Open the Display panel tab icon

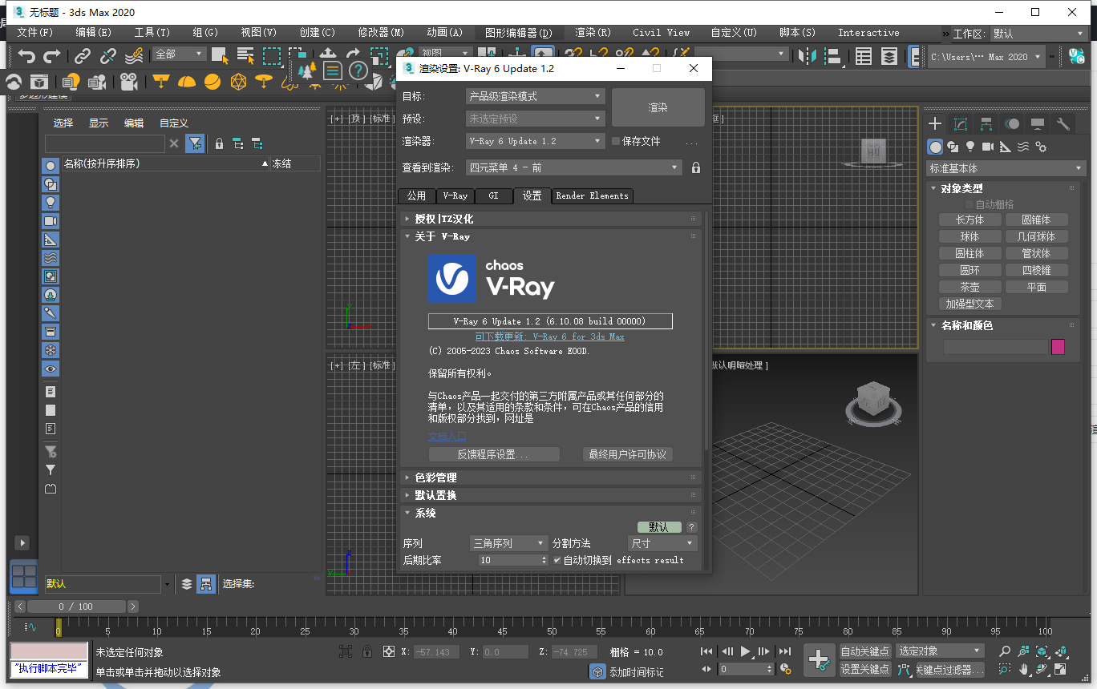[x=1038, y=123]
